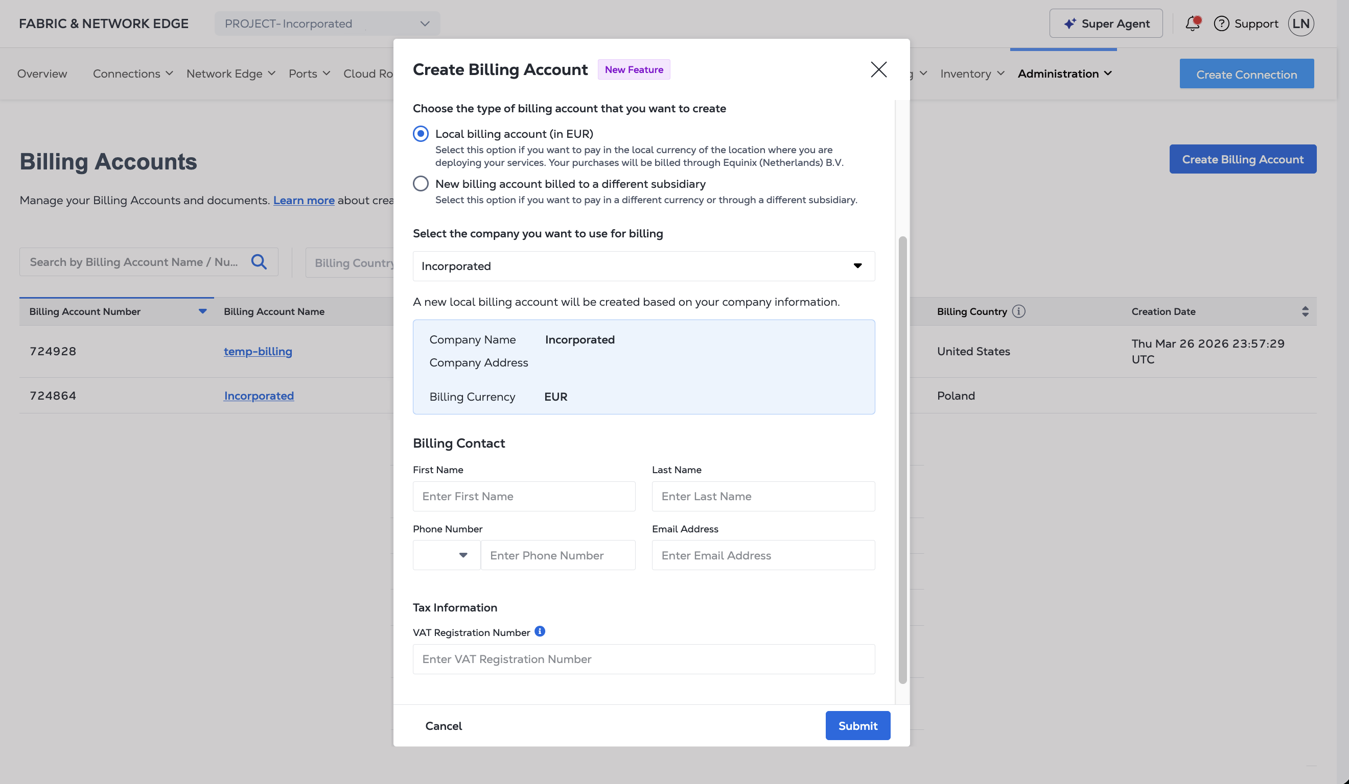Select New billing account different subsidiary
The height and width of the screenshot is (784, 1349).
(x=421, y=184)
